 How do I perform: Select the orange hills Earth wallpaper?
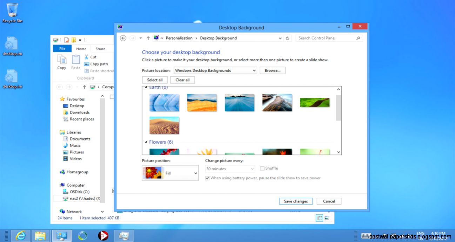pyautogui.click(x=202, y=103)
